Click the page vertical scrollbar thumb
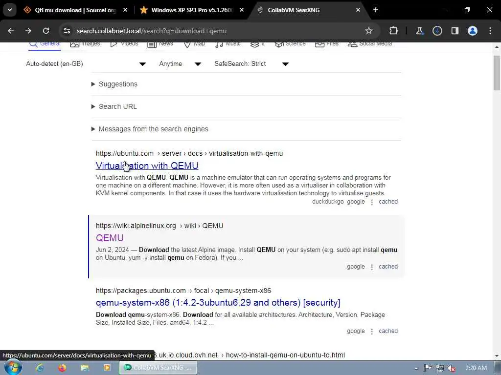Viewport: 501px width, 375px height. pyautogui.click(x=497, y=73)
